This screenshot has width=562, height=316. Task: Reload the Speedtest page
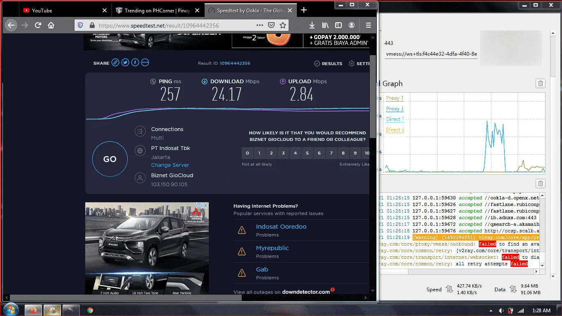click(38, 25)
